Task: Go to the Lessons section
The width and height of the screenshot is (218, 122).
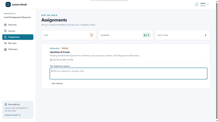Action: [x=18, y=31]
